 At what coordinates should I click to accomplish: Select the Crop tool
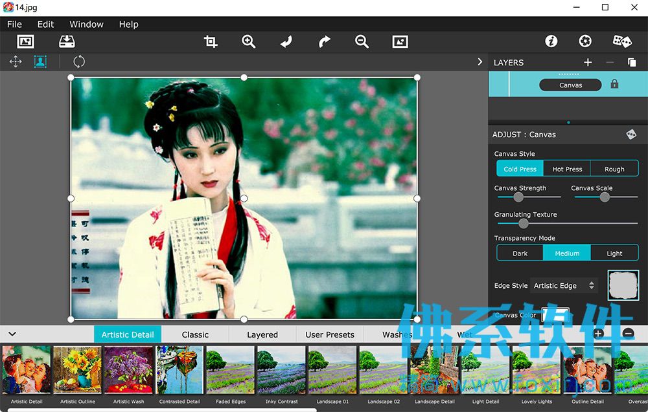click(211, 41)
